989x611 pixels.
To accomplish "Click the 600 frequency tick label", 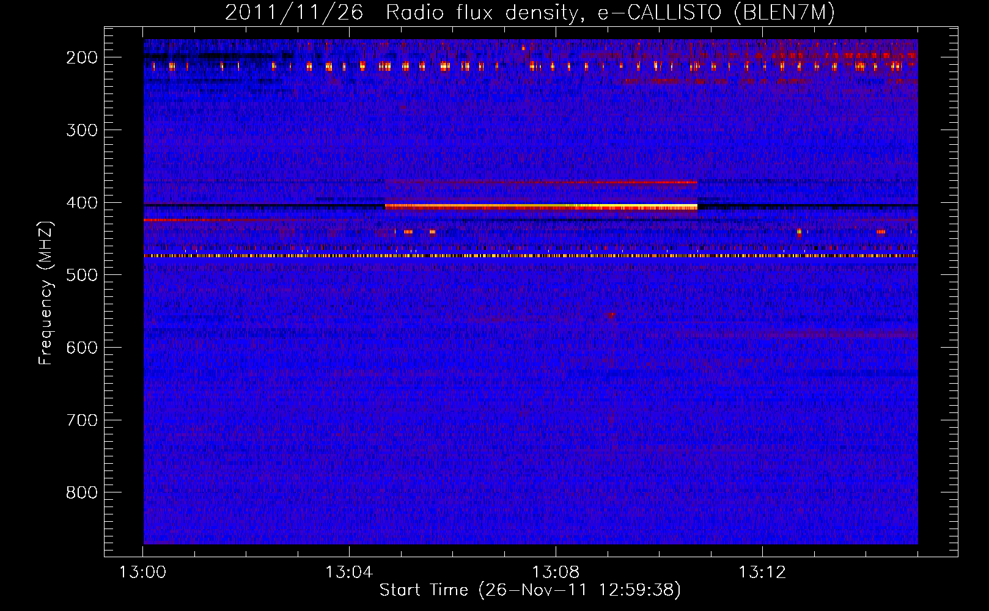I will (81, 348).
